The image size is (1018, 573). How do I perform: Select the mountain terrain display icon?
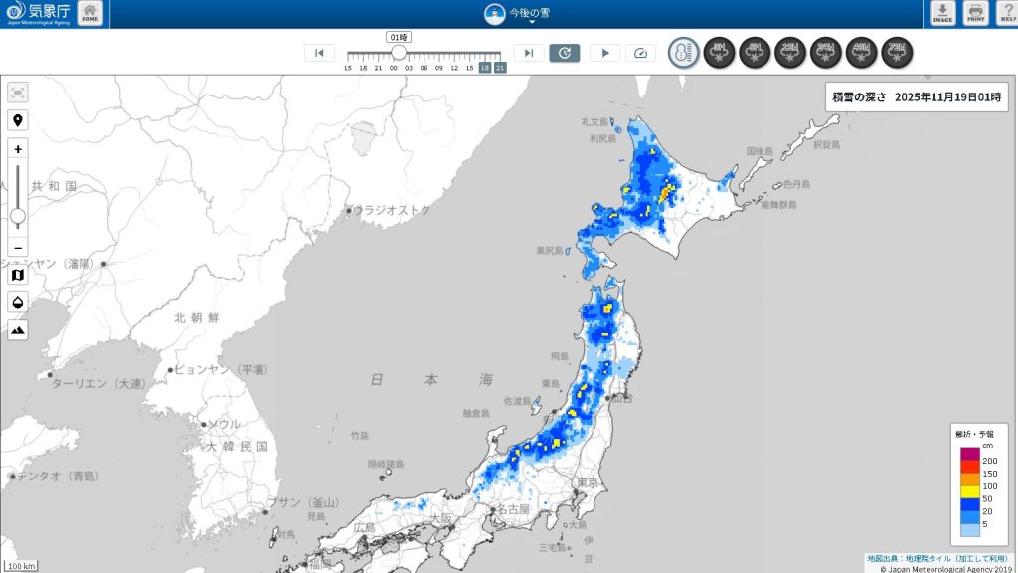coord(16,331)
